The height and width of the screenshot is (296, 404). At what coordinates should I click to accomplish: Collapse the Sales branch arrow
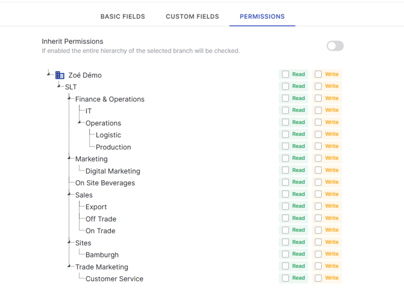pos(70,194)
